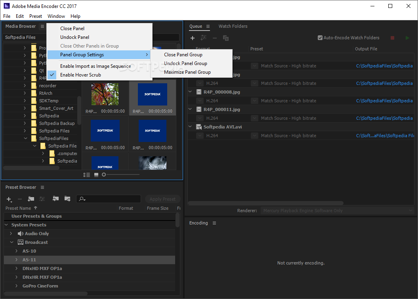
Task: Click the Preset Settings icon in Preset Browser
Action: [x=42, y=199]
